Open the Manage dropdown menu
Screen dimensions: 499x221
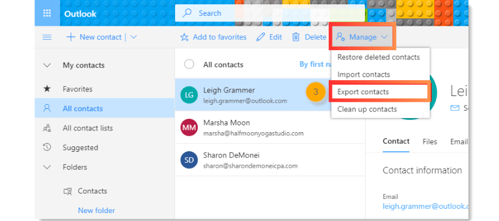tap(362, 37)
